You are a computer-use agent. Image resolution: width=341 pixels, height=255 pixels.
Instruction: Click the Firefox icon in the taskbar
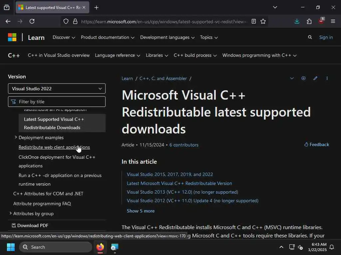(100, 247)
